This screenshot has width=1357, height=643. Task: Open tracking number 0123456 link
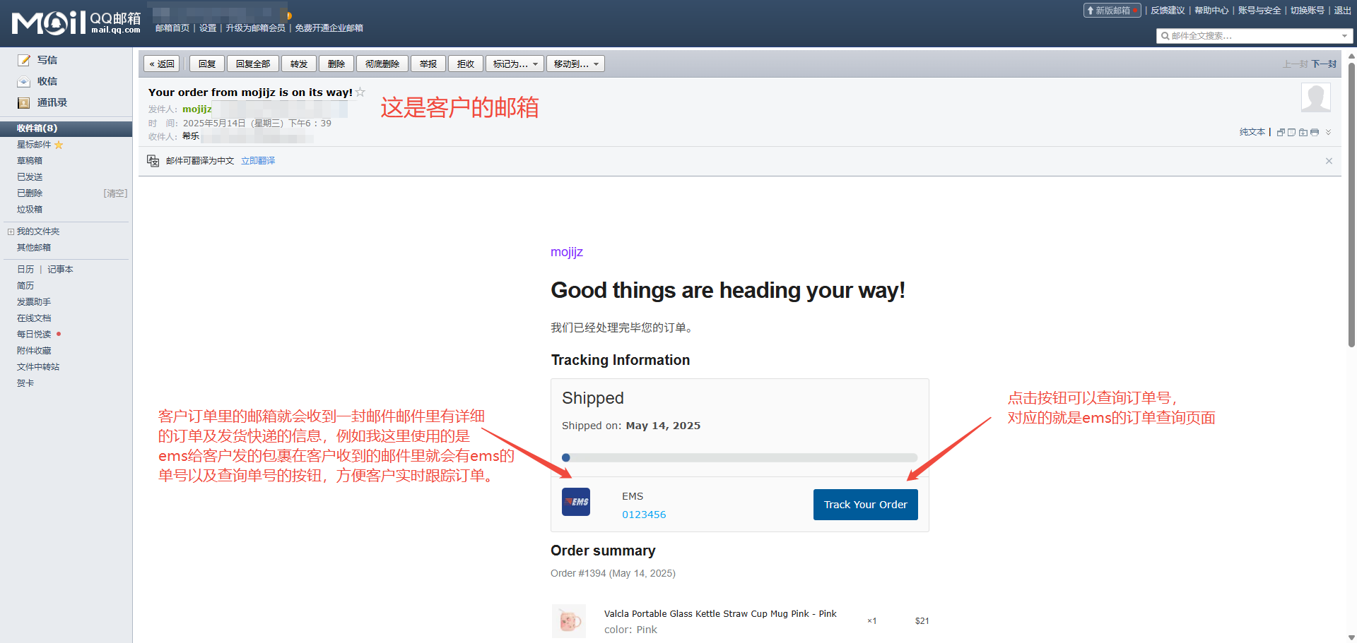click(x=644, y=515)
